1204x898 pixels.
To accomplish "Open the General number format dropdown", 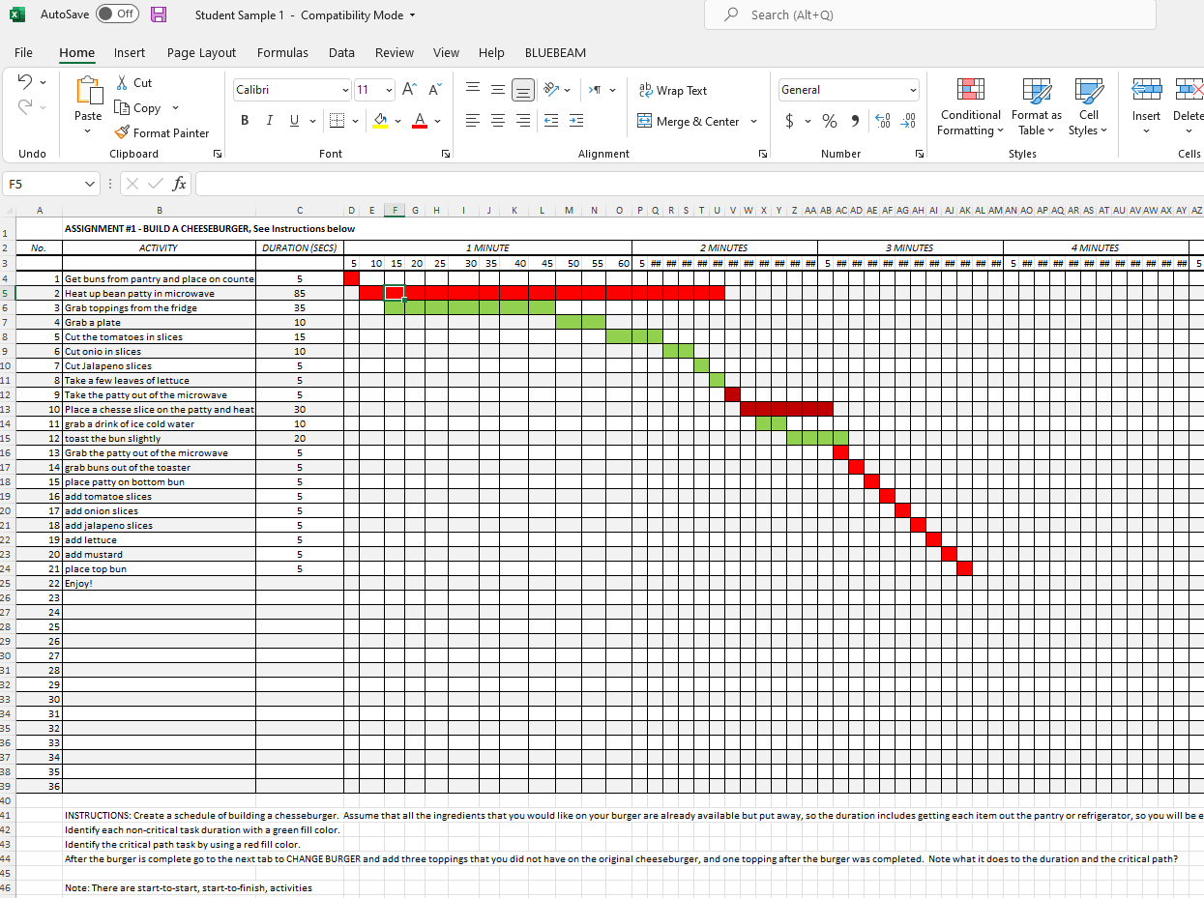I will coord(913,90).
